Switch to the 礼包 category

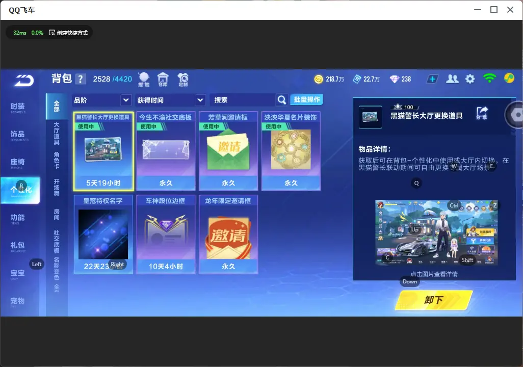tap(18, 246)
